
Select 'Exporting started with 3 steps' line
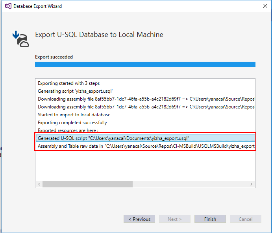tap(145, 83)
